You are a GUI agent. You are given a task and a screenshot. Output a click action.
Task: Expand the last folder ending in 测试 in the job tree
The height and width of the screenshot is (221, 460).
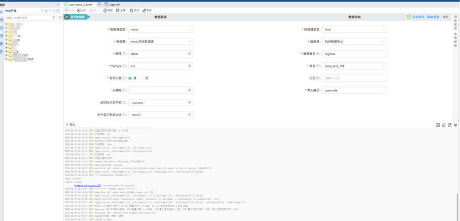click(x=6, y=59)
